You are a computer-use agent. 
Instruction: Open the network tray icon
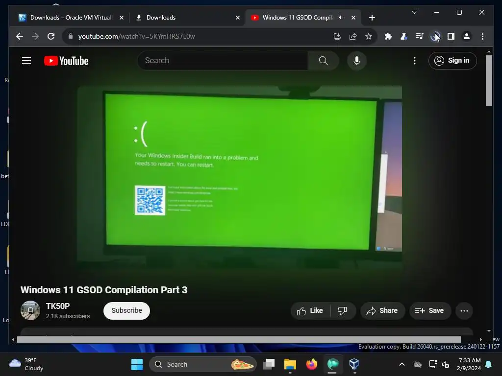(x=433, y=364)
